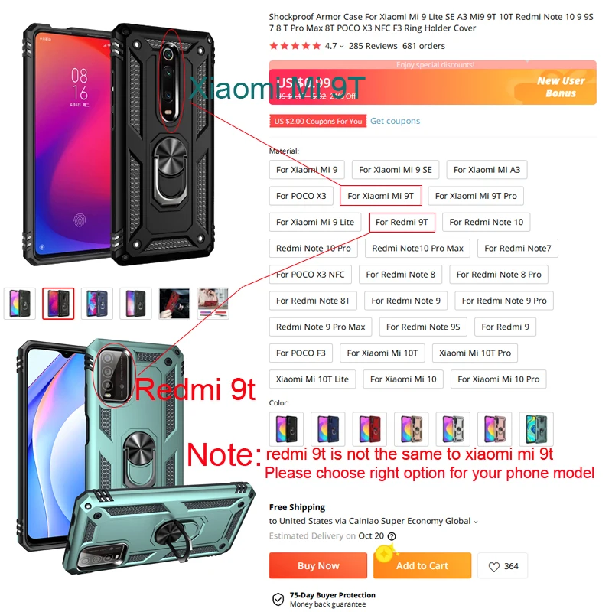612x612 pixels.
Task: Open the Cainiao shipping method dropdown
Action: [475, 522]
